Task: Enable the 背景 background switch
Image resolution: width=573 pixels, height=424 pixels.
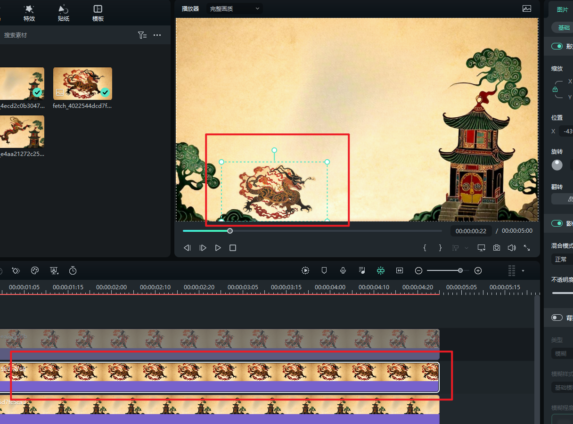Action: point(557,318)
